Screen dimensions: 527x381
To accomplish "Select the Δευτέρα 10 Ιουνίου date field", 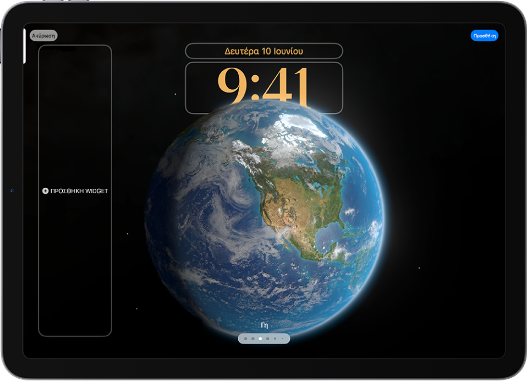I will (264, 51).
